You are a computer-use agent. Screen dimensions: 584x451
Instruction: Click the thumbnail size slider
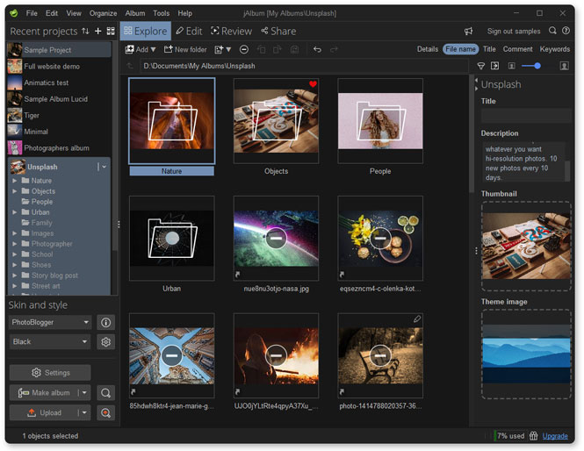(x=530, y=66)
